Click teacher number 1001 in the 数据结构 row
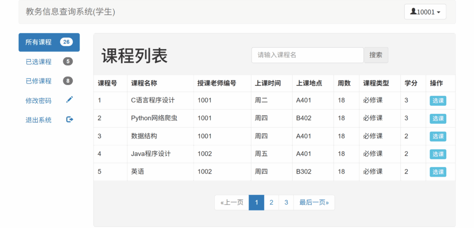The height and width of the screenshot is (228, 474). coord(205,136)
